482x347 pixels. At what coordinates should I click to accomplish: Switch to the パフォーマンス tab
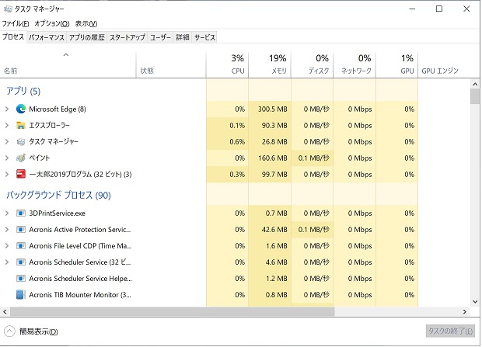(47, 37)
